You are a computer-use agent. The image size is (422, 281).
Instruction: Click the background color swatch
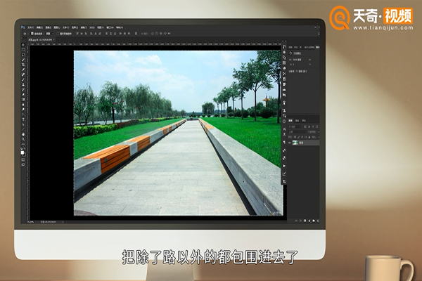[24, 155]
